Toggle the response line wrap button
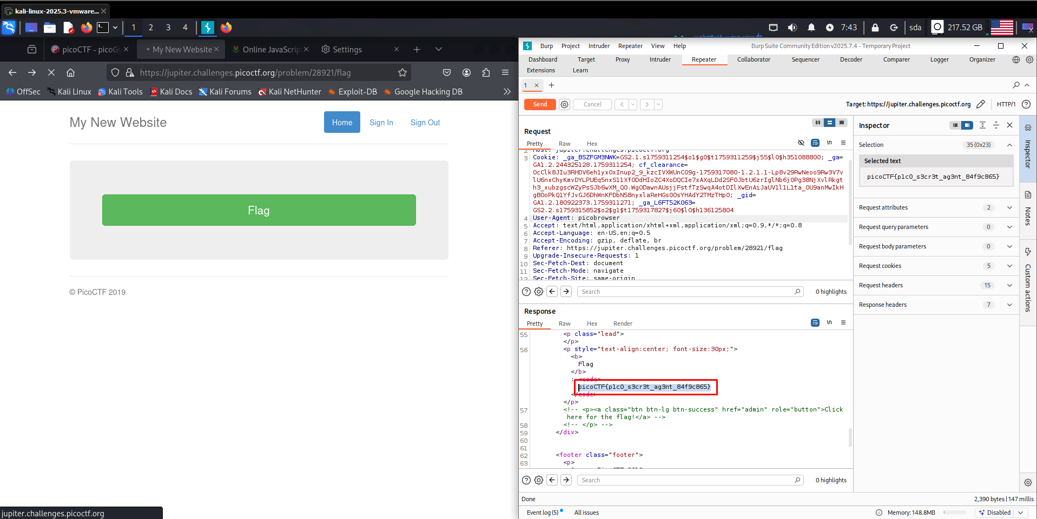The width and height of the screenshot is (1037, 519). [x=815, y=323]
